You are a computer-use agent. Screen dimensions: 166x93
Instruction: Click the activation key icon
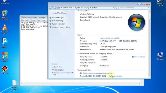tap(81, 73)
